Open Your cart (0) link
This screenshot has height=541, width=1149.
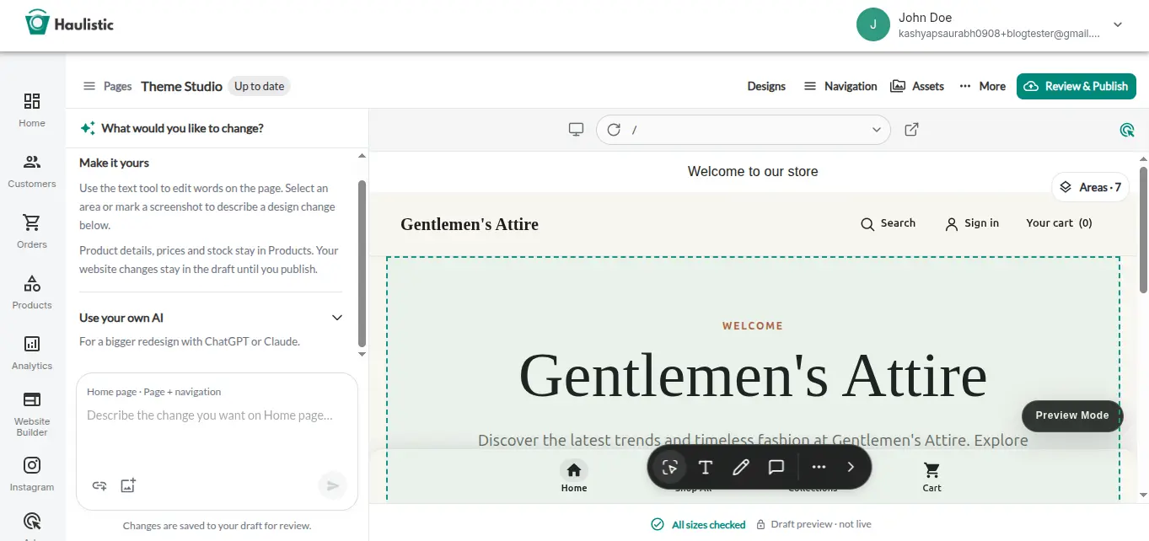tap(1059, 223)
